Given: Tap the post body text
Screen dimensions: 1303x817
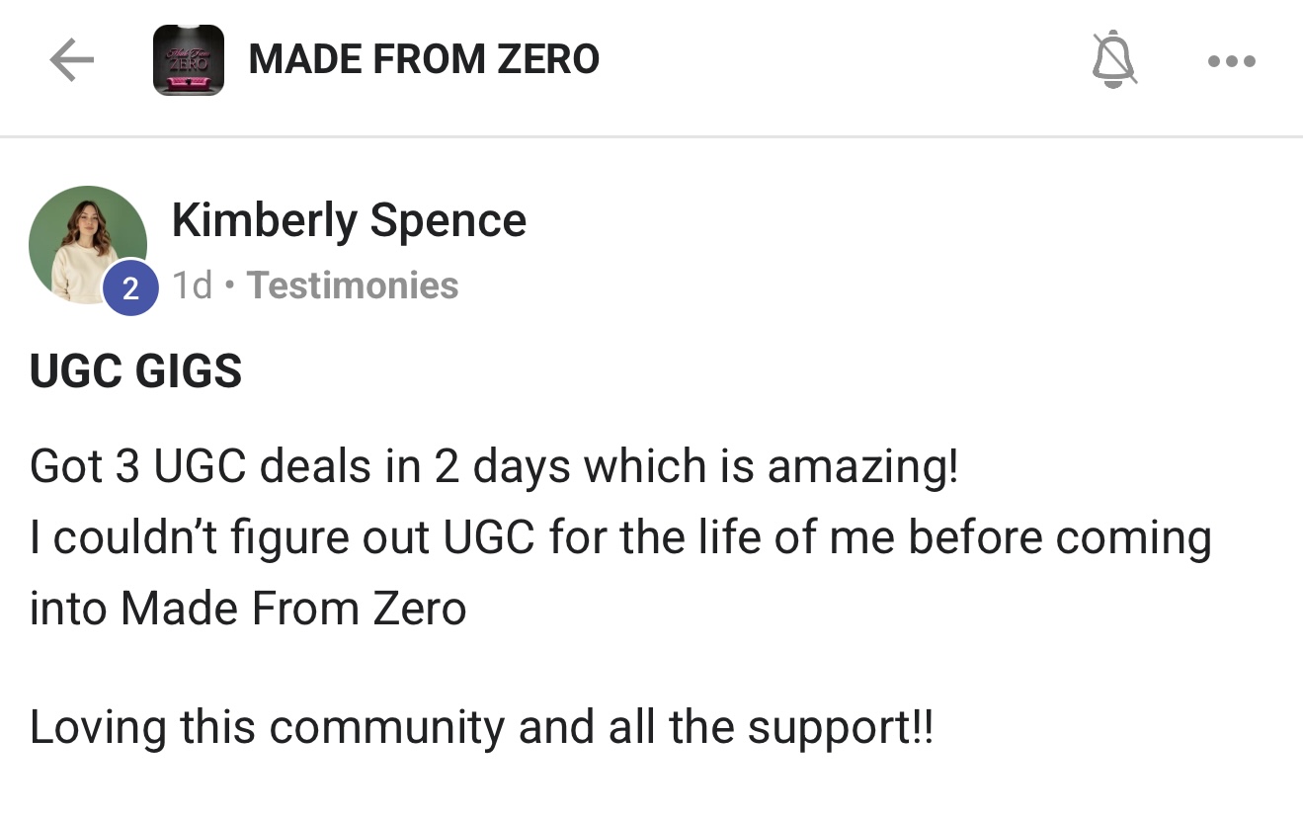Looking at the screenshot, I should click(x=494, y=537).
